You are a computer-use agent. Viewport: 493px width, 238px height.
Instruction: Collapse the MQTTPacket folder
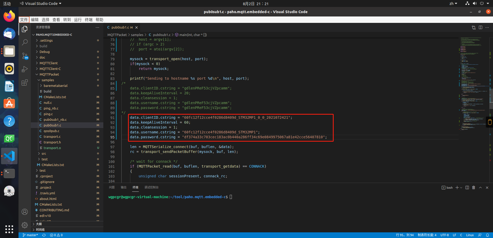(67, 74)
